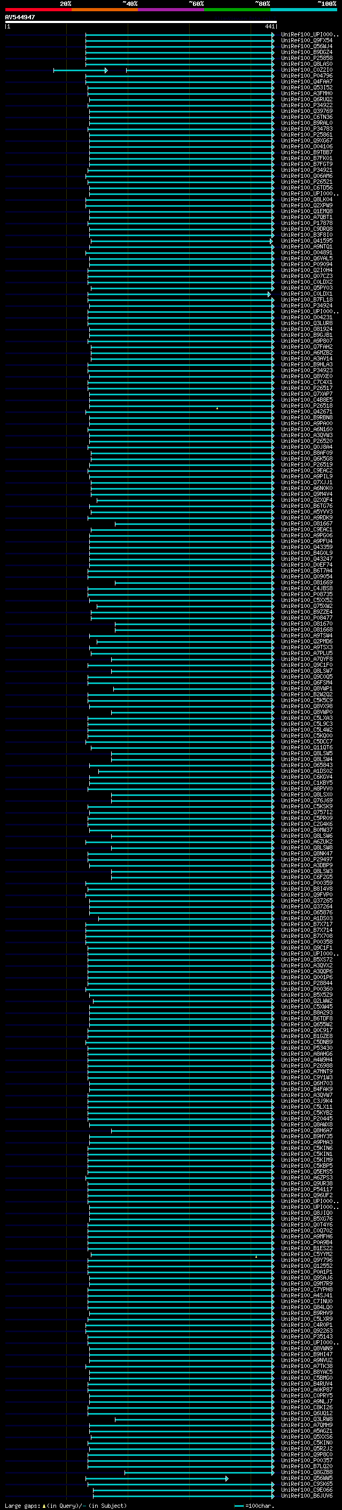Click the cyan ~100% identity legend bar
Viewport: 342px width, 1510px height.
304,10
